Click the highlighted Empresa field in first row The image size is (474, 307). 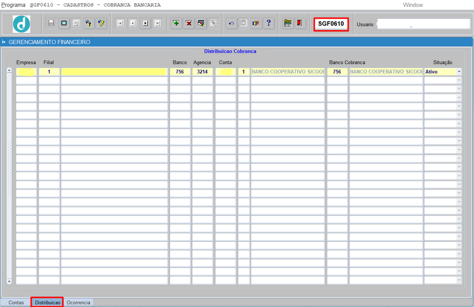pyautogui.click(x=26, y=72)
